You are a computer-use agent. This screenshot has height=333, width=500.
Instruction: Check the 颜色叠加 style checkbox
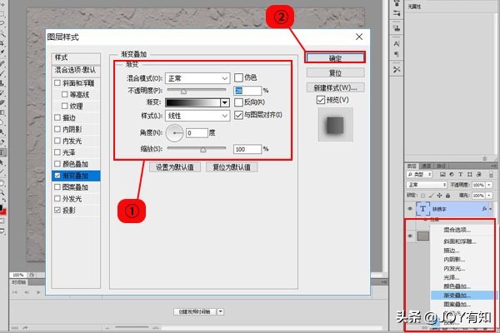[x=57, y=164]
